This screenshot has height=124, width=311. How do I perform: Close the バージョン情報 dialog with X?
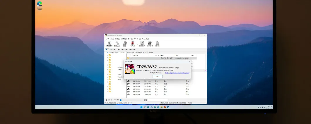tap(189, 61)
